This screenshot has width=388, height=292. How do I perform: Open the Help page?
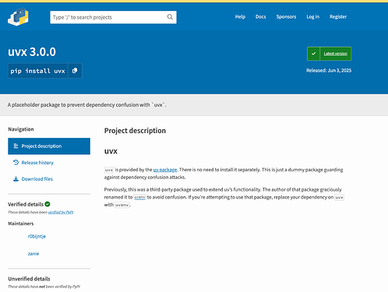tap(240, 17)
